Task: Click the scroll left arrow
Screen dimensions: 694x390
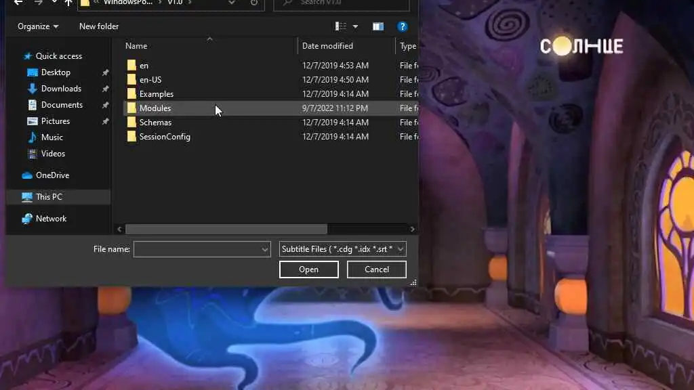Action: tap(119, 229)
